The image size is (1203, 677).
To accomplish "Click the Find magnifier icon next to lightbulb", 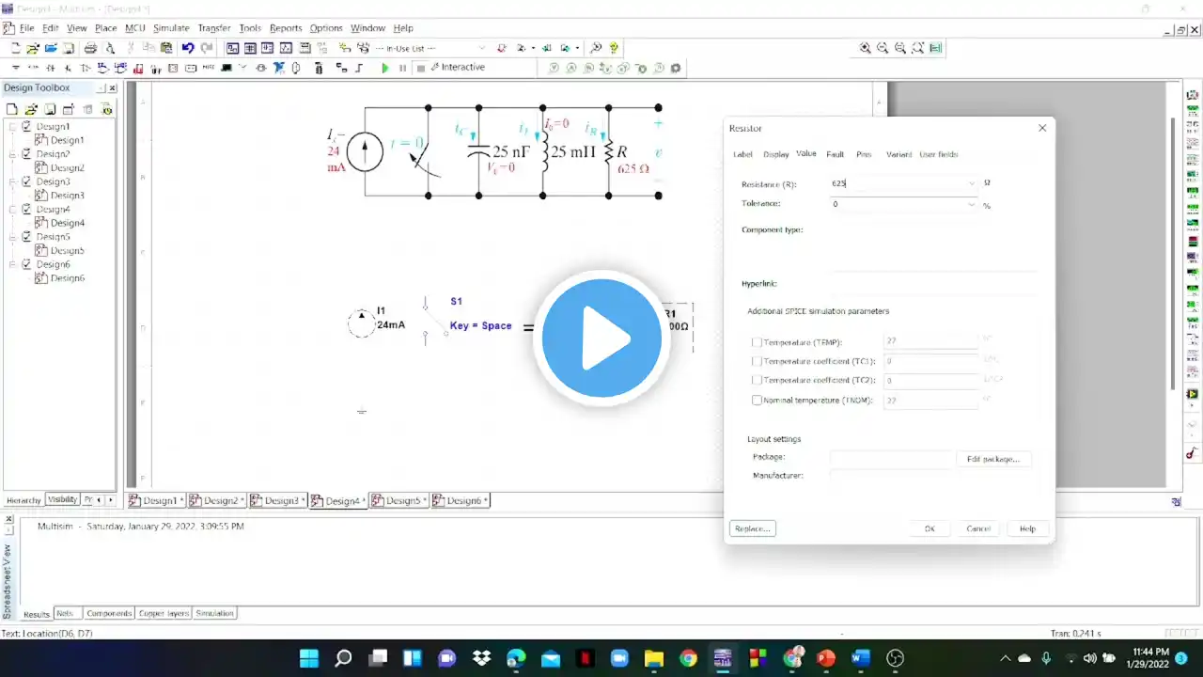I will tap(596, 48).
